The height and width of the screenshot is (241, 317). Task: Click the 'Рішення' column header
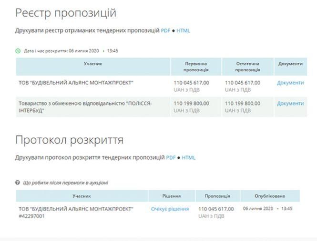(x=172, y=196)
